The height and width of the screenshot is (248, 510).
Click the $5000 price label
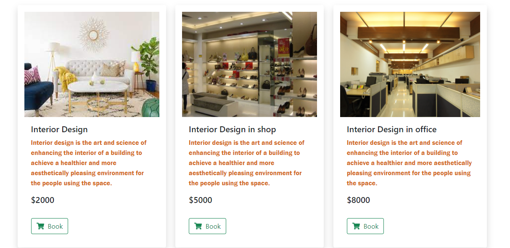201,200
